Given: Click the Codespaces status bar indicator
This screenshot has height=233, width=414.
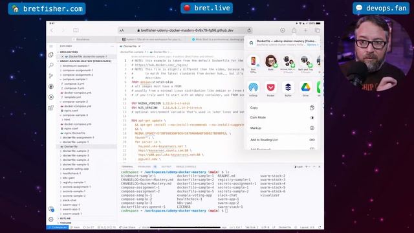Looking at the screenshot, I should 58,227.
